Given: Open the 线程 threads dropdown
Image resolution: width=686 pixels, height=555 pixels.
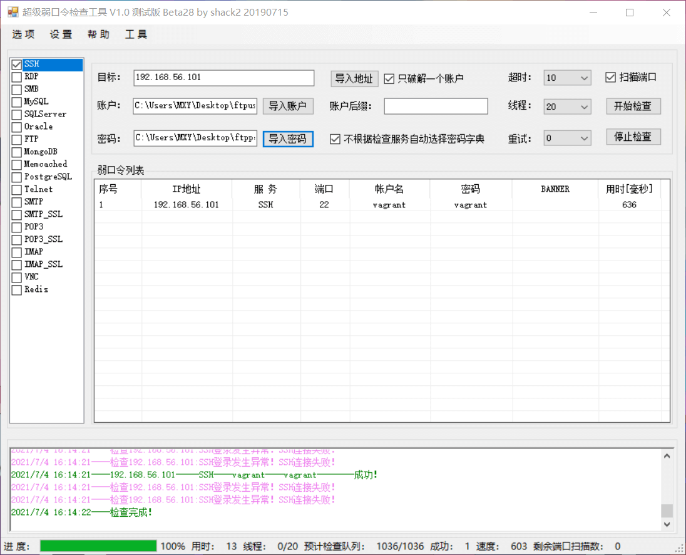Looking at the screenshot, I should tap(568, 106).
